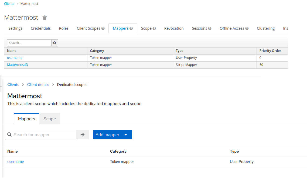Switch to the Credentials tab
The image size is (307, 178).
coord(41,28)
